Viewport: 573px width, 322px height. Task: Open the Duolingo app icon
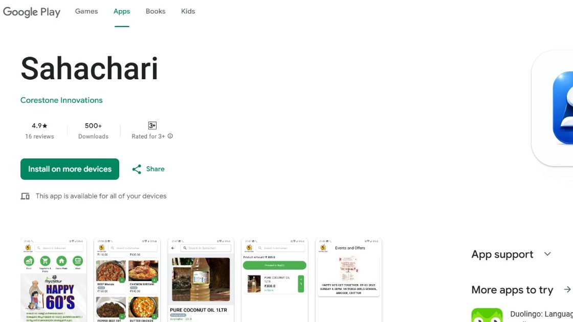487,315
